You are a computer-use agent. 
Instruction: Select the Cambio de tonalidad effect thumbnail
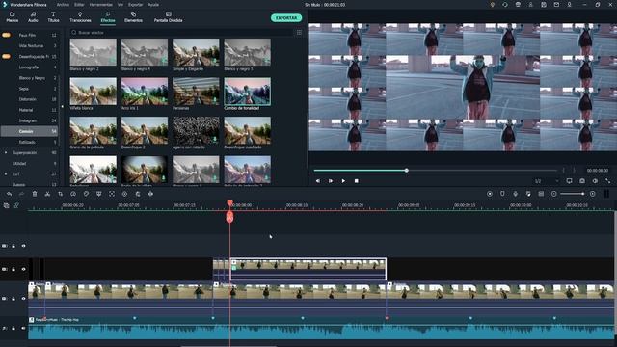pos(247,92)
